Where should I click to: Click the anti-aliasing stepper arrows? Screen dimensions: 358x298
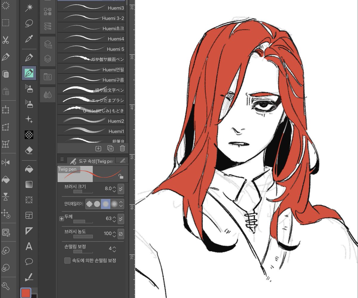(x=121, y=204)
